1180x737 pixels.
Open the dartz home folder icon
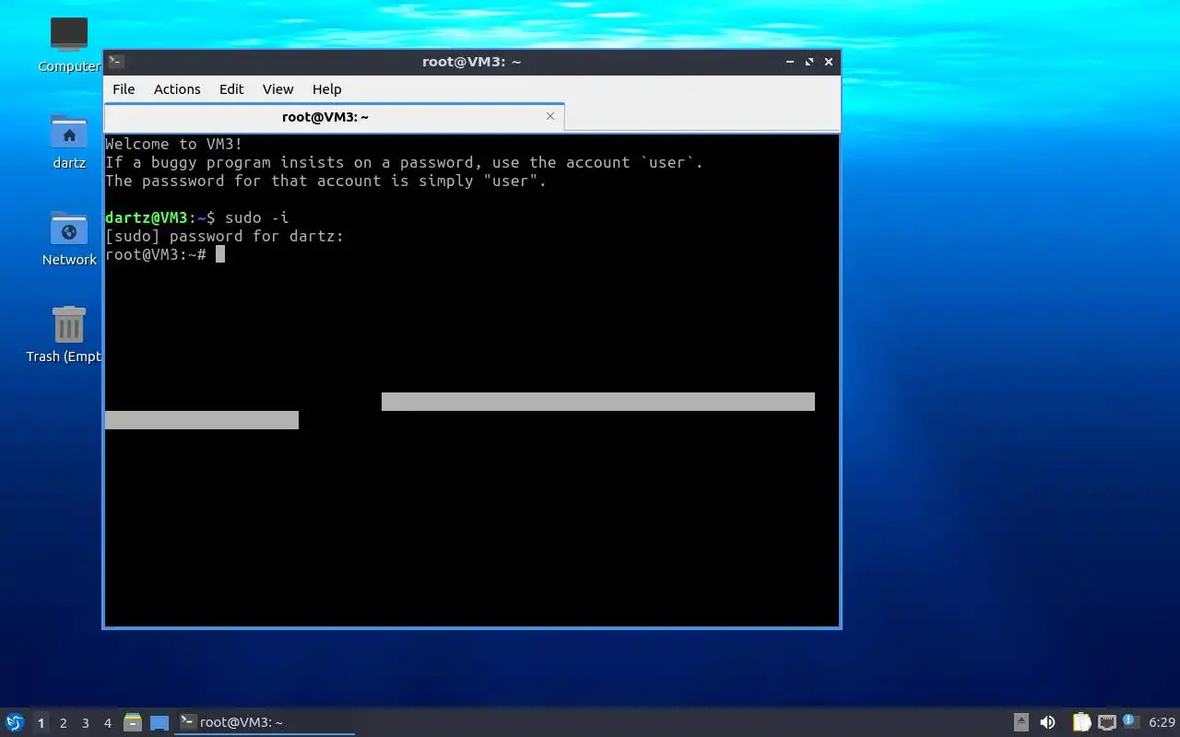(69, 133)
